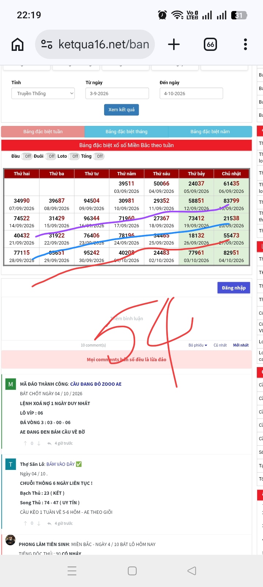Click the Đăng nhập button

[234, 288]
